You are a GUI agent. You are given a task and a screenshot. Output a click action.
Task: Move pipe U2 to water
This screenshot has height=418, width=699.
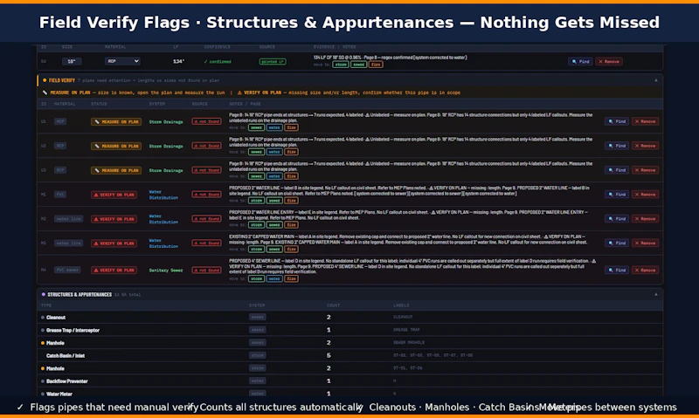pyautogui.click(x=274, y=152)
